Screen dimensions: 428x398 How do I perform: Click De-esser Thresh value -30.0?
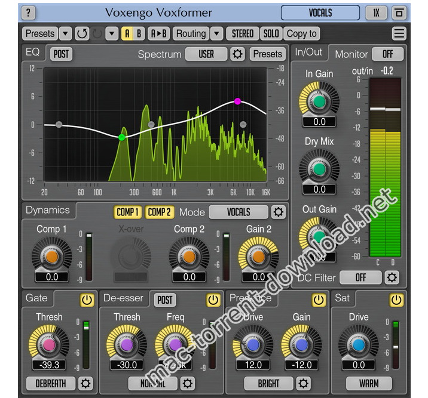pyautogui.click(x=127, y=365)
